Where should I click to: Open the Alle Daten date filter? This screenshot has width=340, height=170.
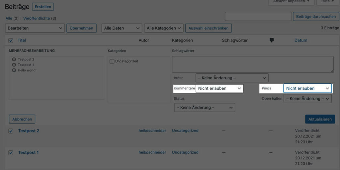[x=122, y=28]
